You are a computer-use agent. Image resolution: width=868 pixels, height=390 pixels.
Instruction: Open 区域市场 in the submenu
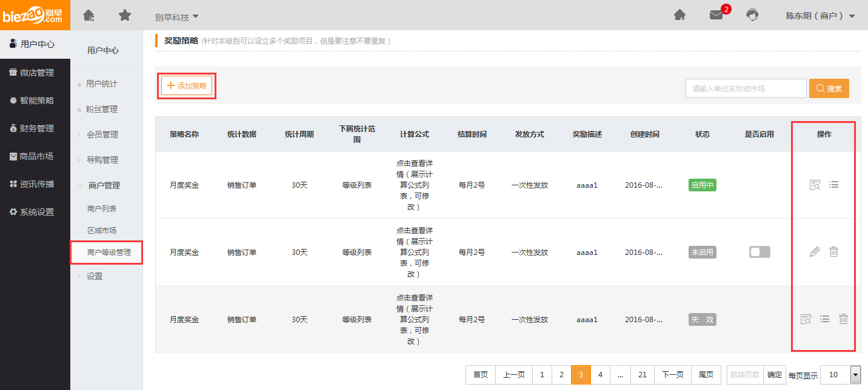(102, 230)
